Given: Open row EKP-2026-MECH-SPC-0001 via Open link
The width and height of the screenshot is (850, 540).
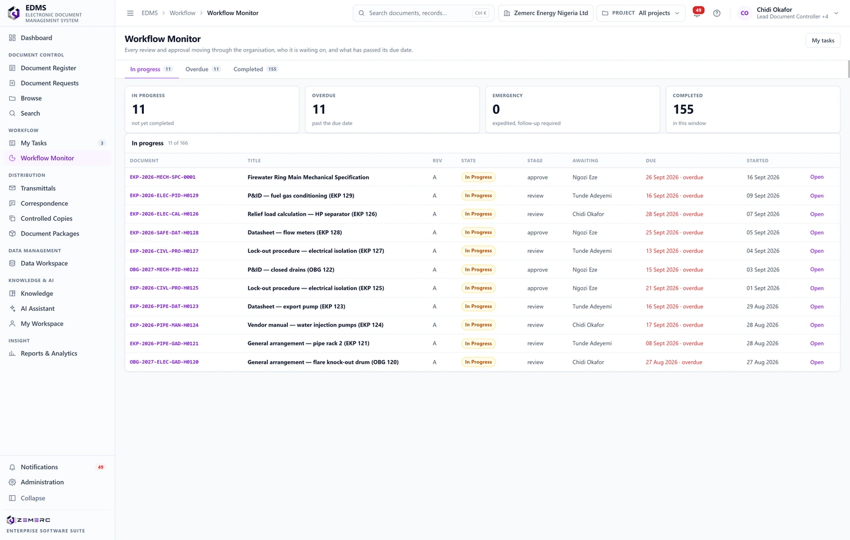Looking at the screenshot, I should coord(817,177).
